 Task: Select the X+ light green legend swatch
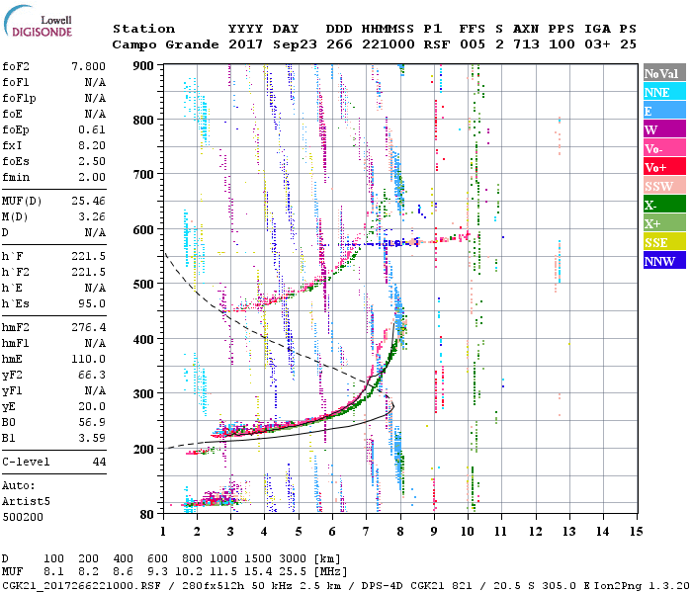pos(664,223)
